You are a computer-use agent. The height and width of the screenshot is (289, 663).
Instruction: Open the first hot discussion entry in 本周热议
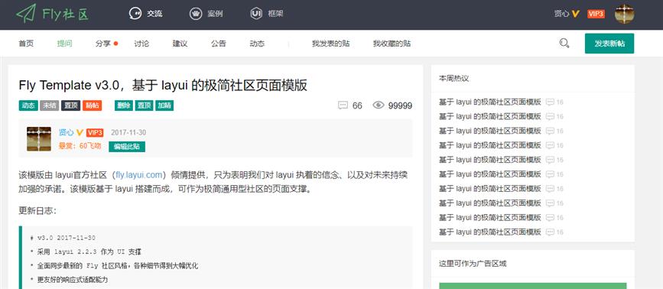[x=490, y=102]
